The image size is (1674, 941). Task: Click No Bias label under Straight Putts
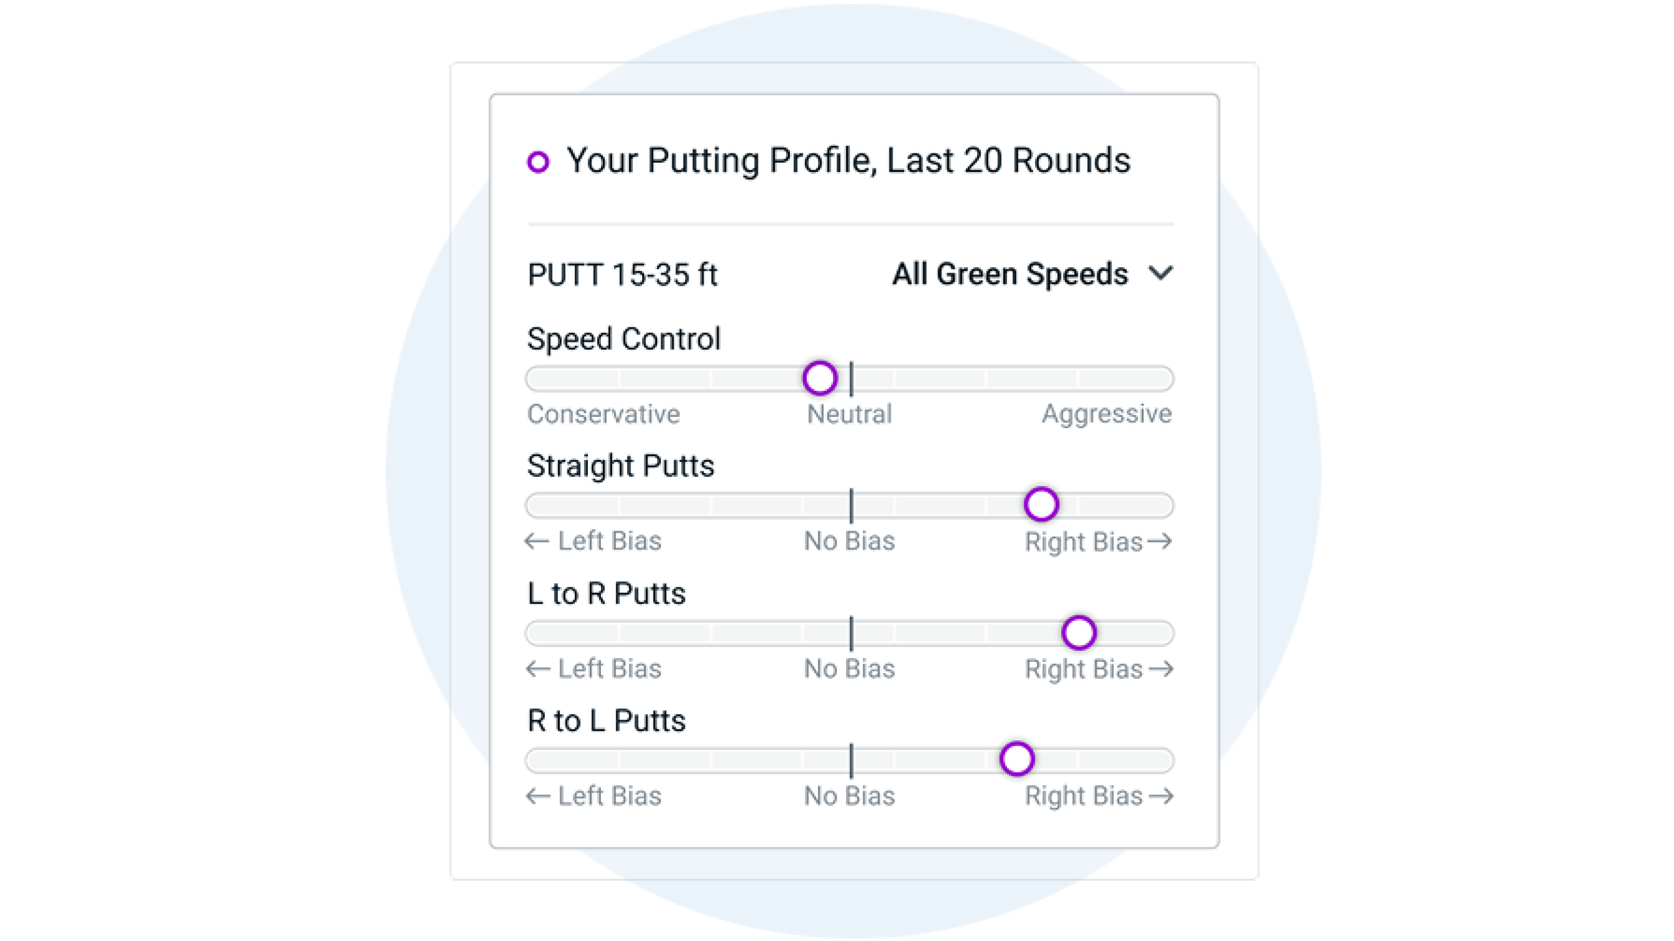(x=849, y=541)
